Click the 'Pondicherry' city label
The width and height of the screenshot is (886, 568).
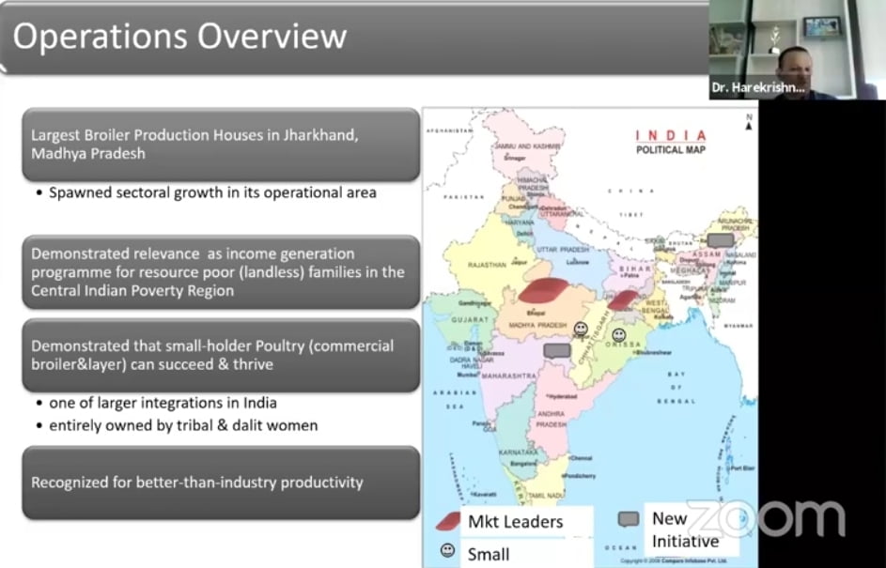point(579,476)
